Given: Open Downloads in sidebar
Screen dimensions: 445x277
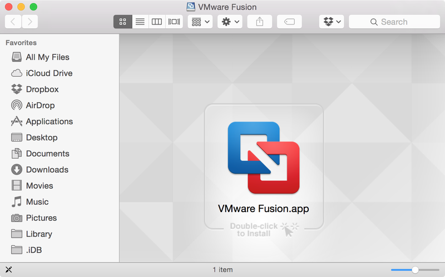Looking at the screenshot, I should pyautogui.click(x=60, y=170).
